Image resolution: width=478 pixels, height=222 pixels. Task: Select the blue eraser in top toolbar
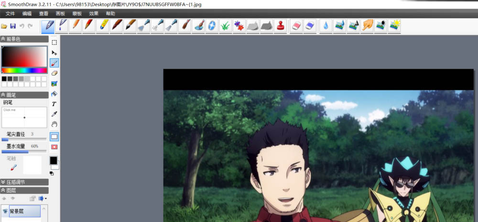pyautogui.click(x=310, y=26)
